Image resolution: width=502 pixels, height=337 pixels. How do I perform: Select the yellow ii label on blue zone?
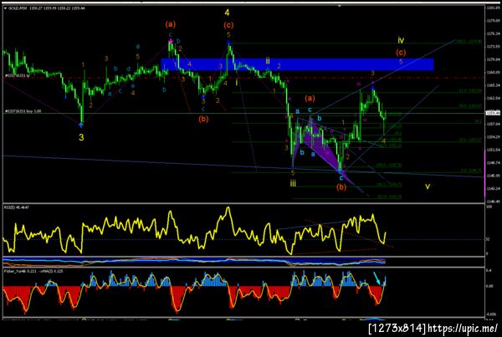pos(268,61)
